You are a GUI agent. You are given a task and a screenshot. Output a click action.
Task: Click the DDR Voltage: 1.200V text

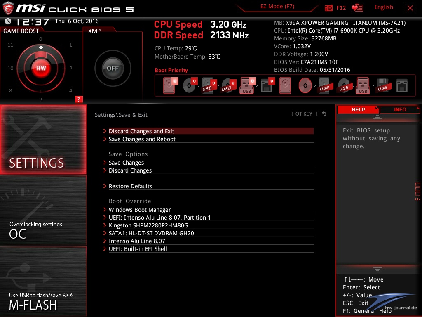pos(301,54)
